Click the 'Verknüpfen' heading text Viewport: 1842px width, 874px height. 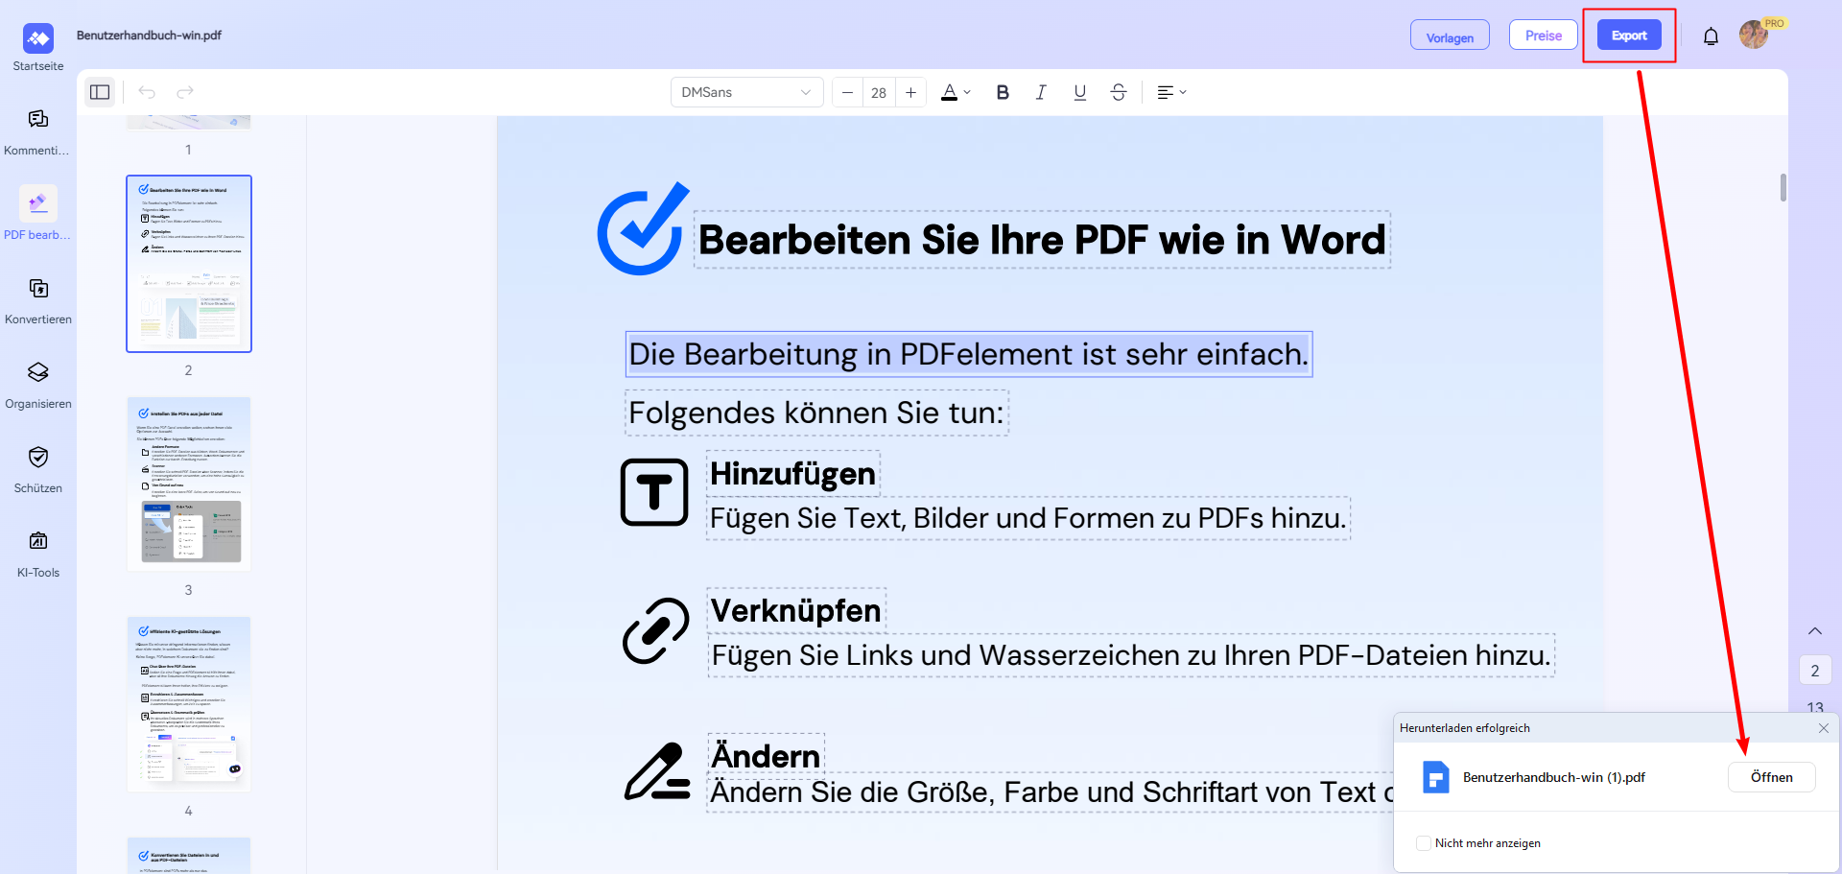[x=796, y=610]
